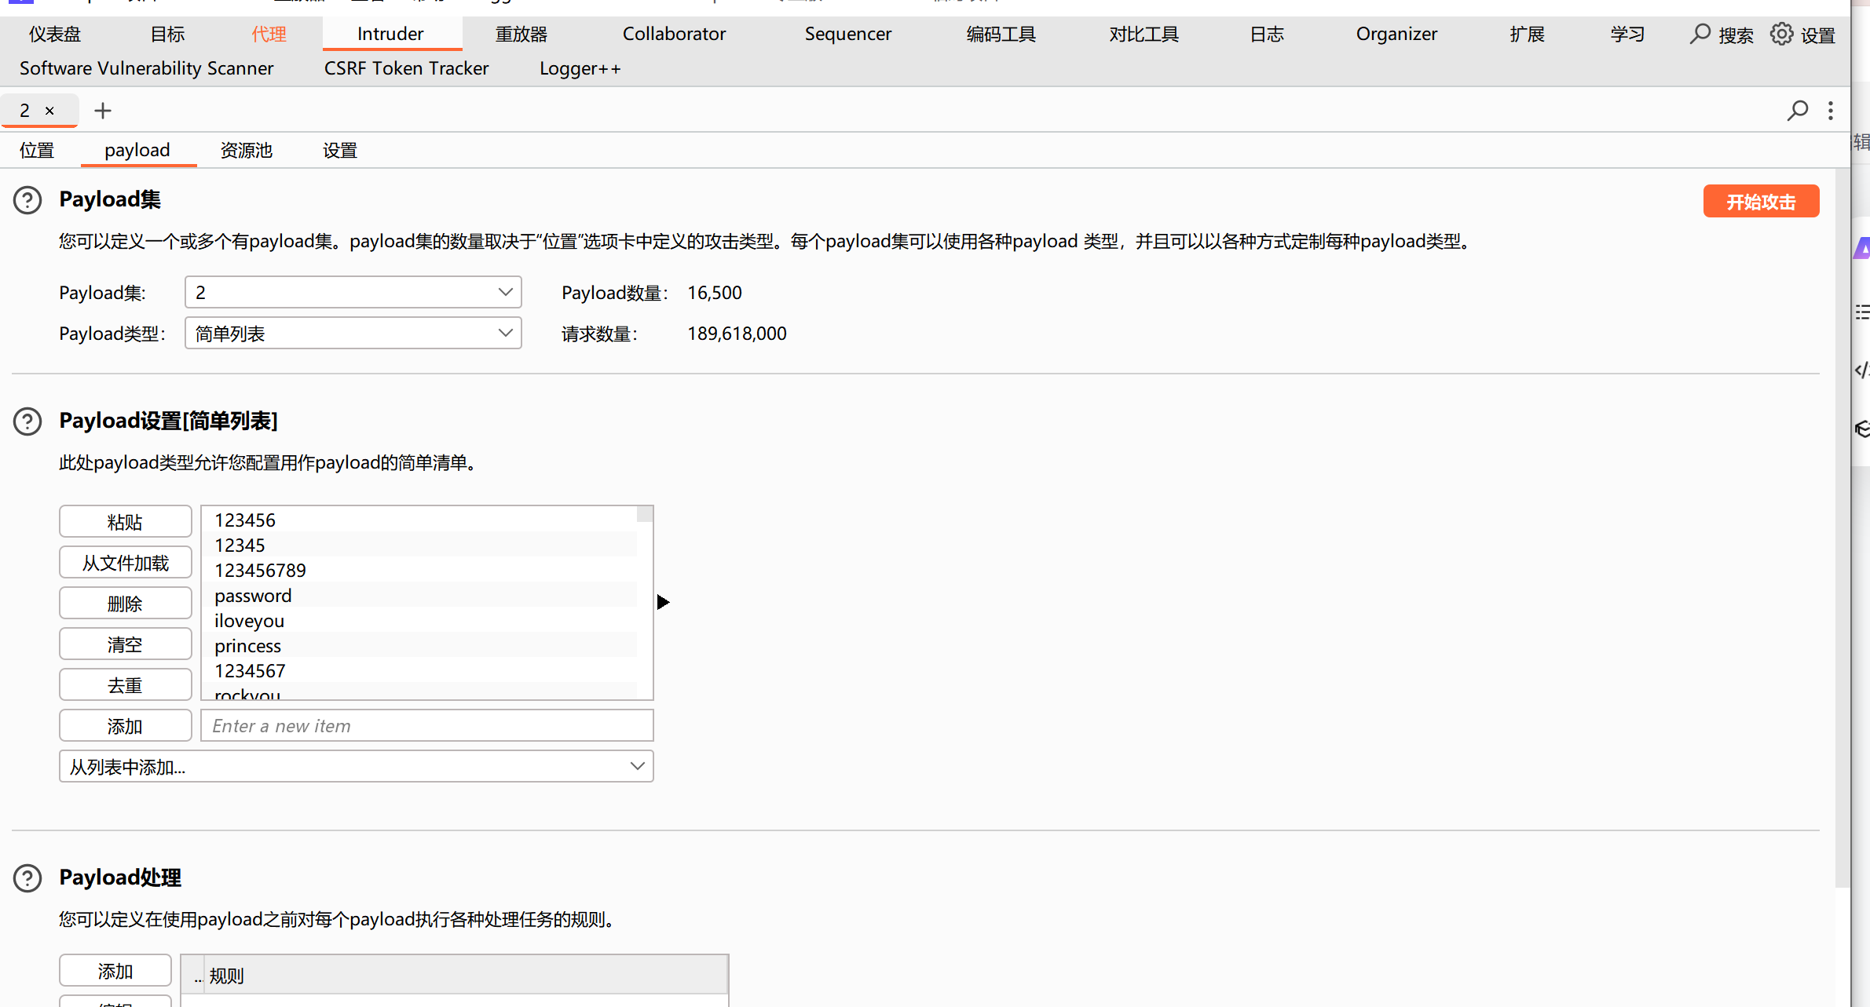Close Intruder attack tab 2

pyautogui.click(x=49, y=111)
